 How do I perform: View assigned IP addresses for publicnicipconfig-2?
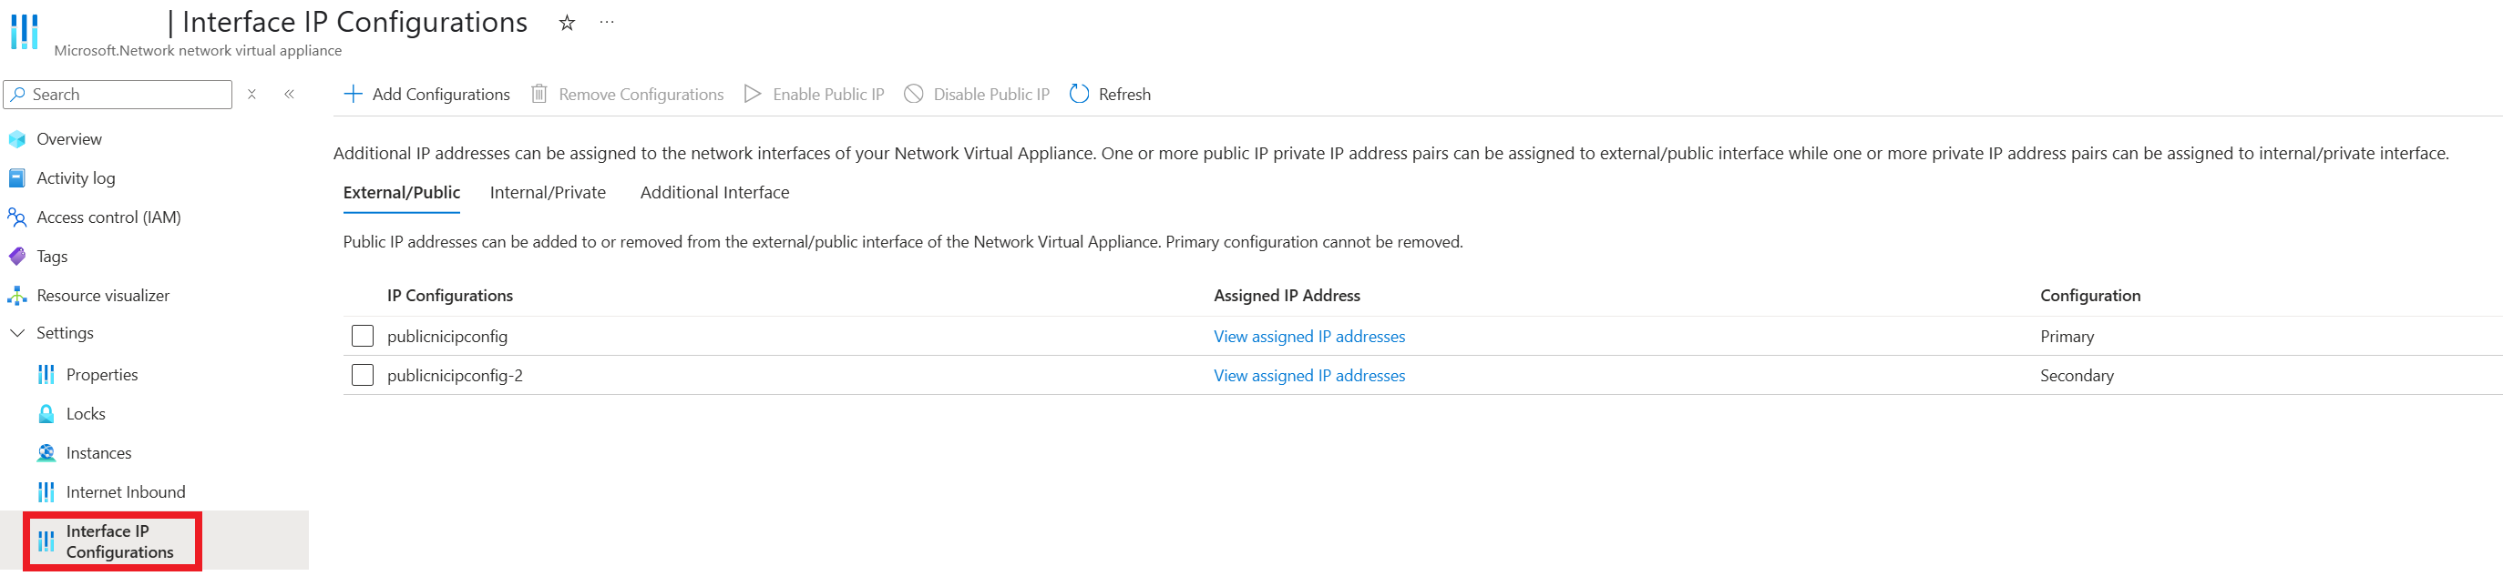click(x=1308, y=375)
